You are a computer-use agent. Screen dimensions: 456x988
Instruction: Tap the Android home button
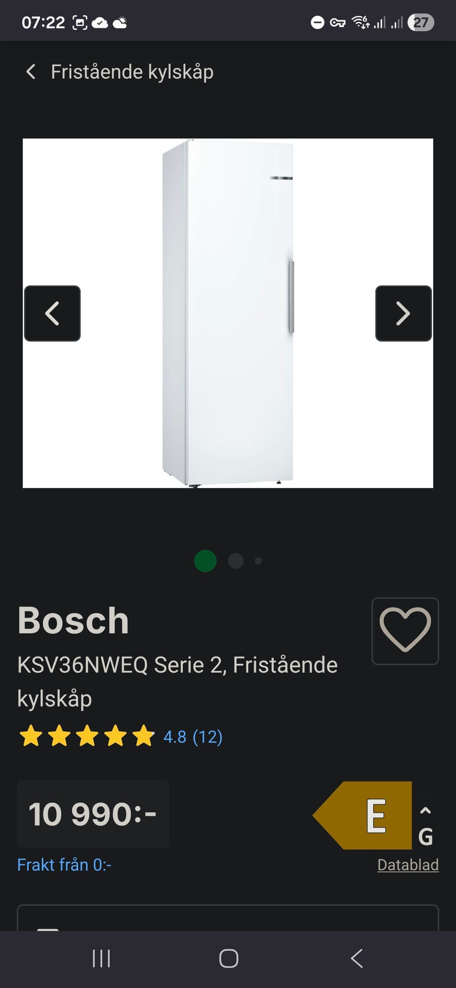pyautogui.click(x=228, y=959)
